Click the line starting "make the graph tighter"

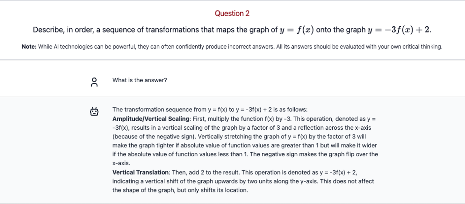[244, 145]
